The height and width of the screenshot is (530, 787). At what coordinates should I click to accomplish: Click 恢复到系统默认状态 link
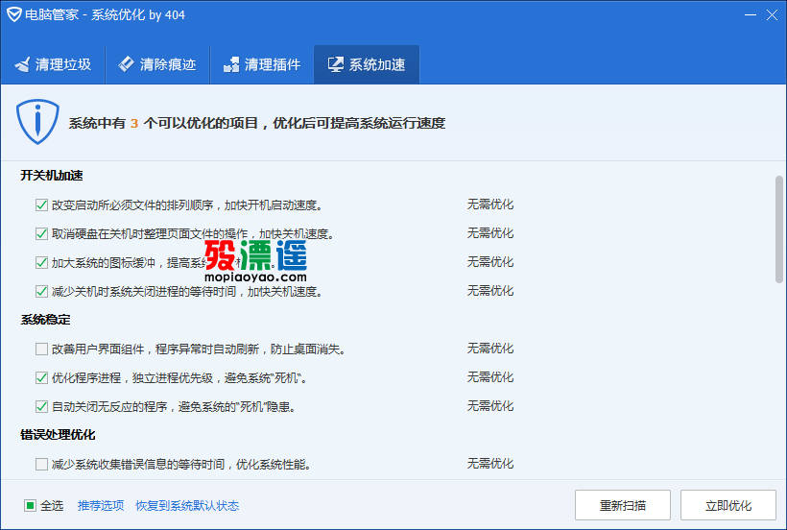pos(187,505)
